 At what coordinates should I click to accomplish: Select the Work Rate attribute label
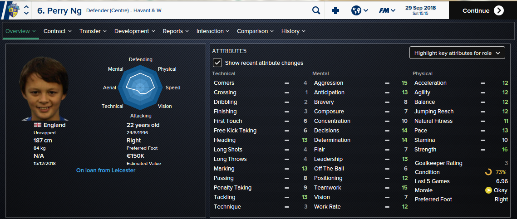(x=327, y=207)
